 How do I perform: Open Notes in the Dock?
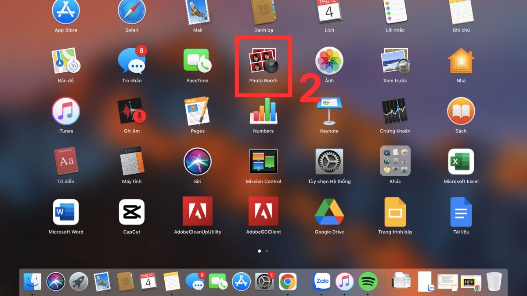171,282
